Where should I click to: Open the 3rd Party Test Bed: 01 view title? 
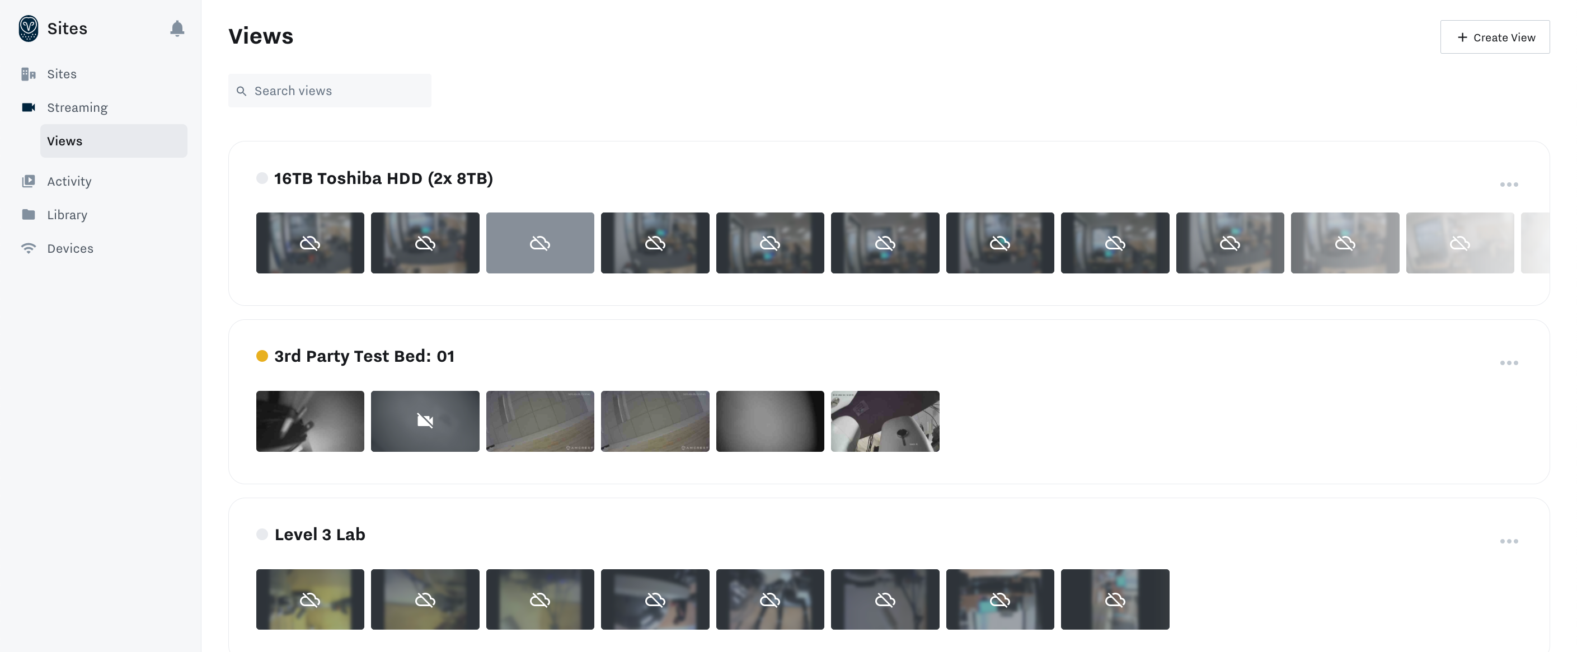(364, 356)
